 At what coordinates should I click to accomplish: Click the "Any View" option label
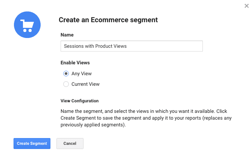point(81,74)
